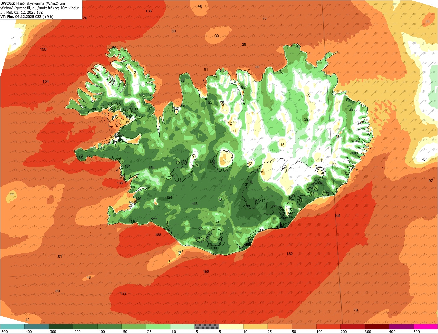The image size is (438, 334).
Task: Click the value 122 in the lower left ocean
Action: coord(123,293)
